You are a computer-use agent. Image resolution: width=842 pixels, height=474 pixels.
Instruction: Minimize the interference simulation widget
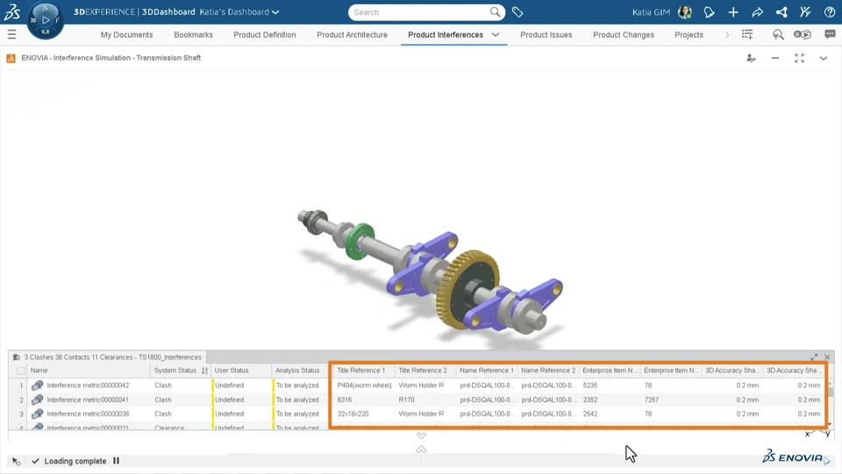tap(774, 58)
